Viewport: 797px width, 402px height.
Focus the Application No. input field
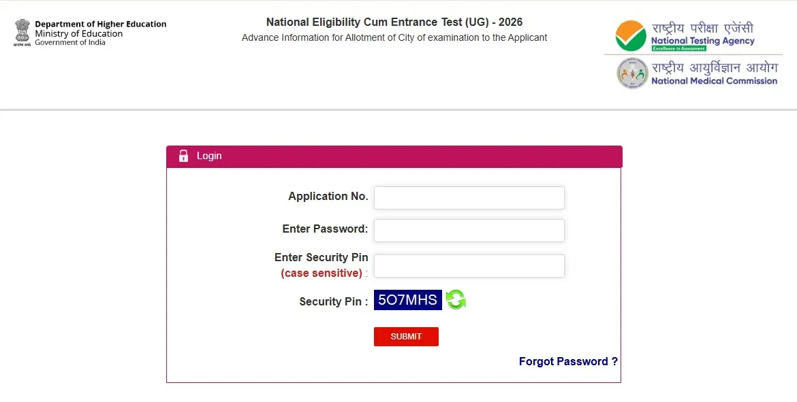[x=469, y=198]
